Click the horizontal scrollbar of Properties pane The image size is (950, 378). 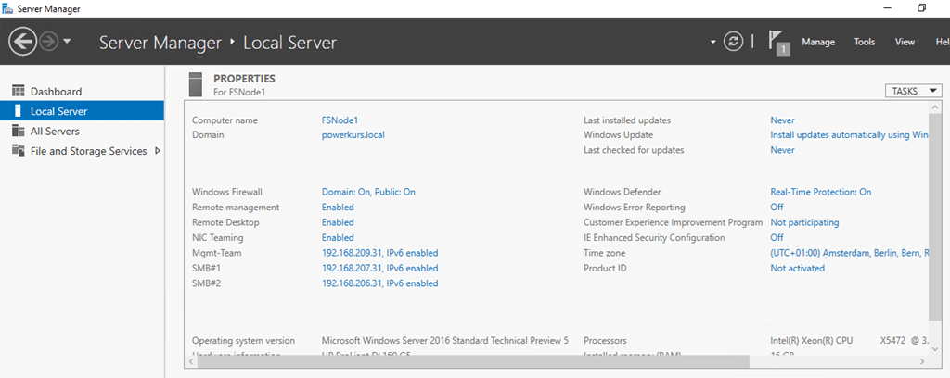472,361
